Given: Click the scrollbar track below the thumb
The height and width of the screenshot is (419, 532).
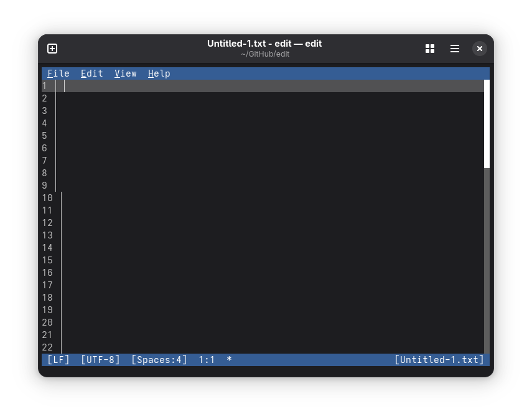Looking at the screenshot, I should (487, 261).
